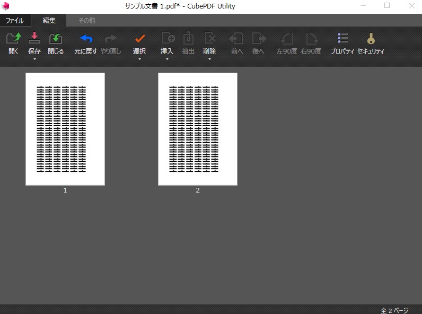Select page 2 thumbnail
Screen dimensions: 422x314
(198, 129)
